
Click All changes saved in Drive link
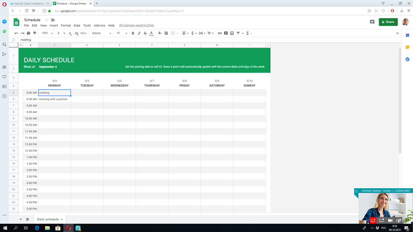click(136, 25)
